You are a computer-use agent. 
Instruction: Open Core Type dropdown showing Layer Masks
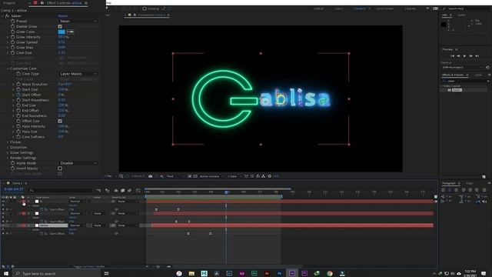(78, 74)
